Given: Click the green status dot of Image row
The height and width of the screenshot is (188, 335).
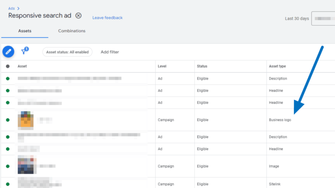Looking at the screenshot, I should (8, 166).
